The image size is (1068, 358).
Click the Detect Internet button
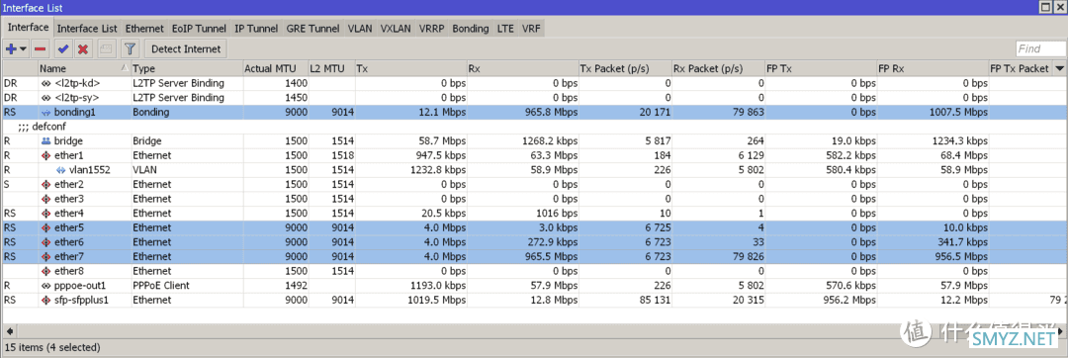[x=186, y=49]
